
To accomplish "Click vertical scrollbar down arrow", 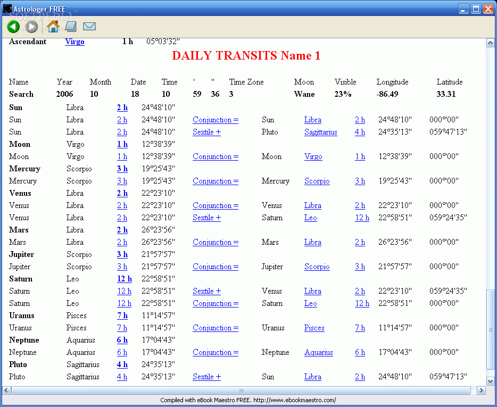I will coord(490,381).
